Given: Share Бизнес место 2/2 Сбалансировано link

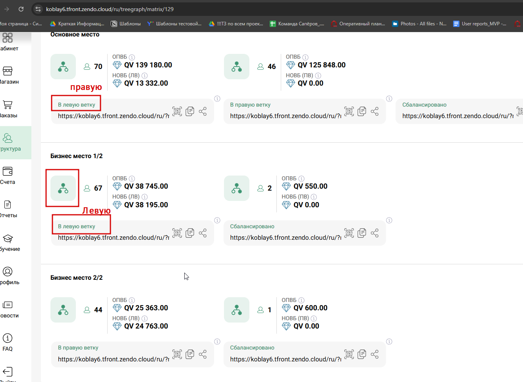Looking at the screenshot, I should (x=374, y=354).
